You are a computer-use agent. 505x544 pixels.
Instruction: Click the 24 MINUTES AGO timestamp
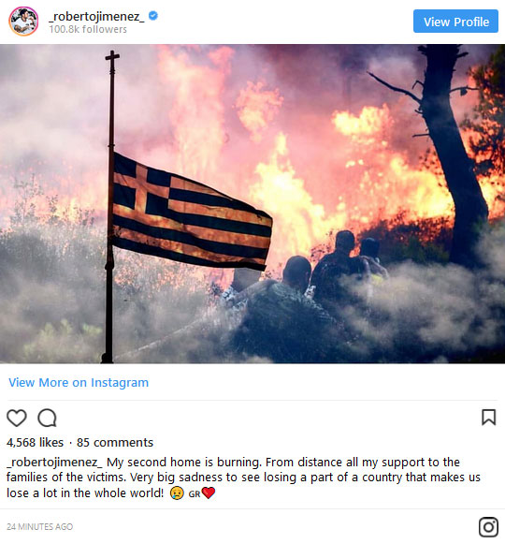(39, 526)
